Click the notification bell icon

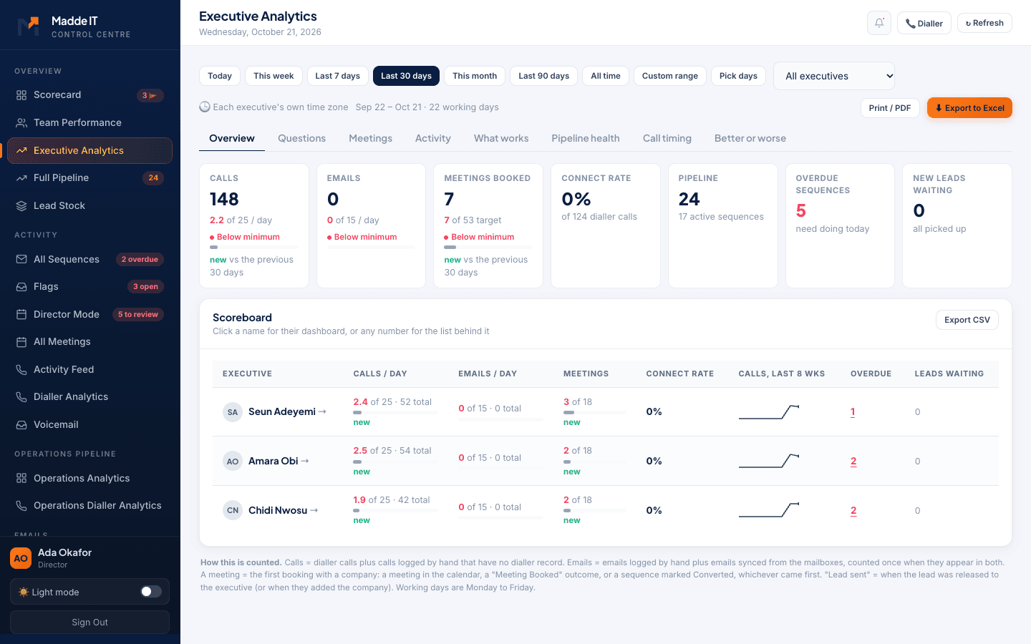click(x=879, y=23)
